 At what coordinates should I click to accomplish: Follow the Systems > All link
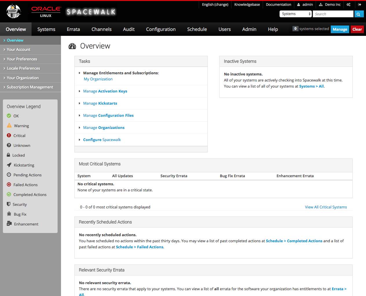click(x=311, y=86)
